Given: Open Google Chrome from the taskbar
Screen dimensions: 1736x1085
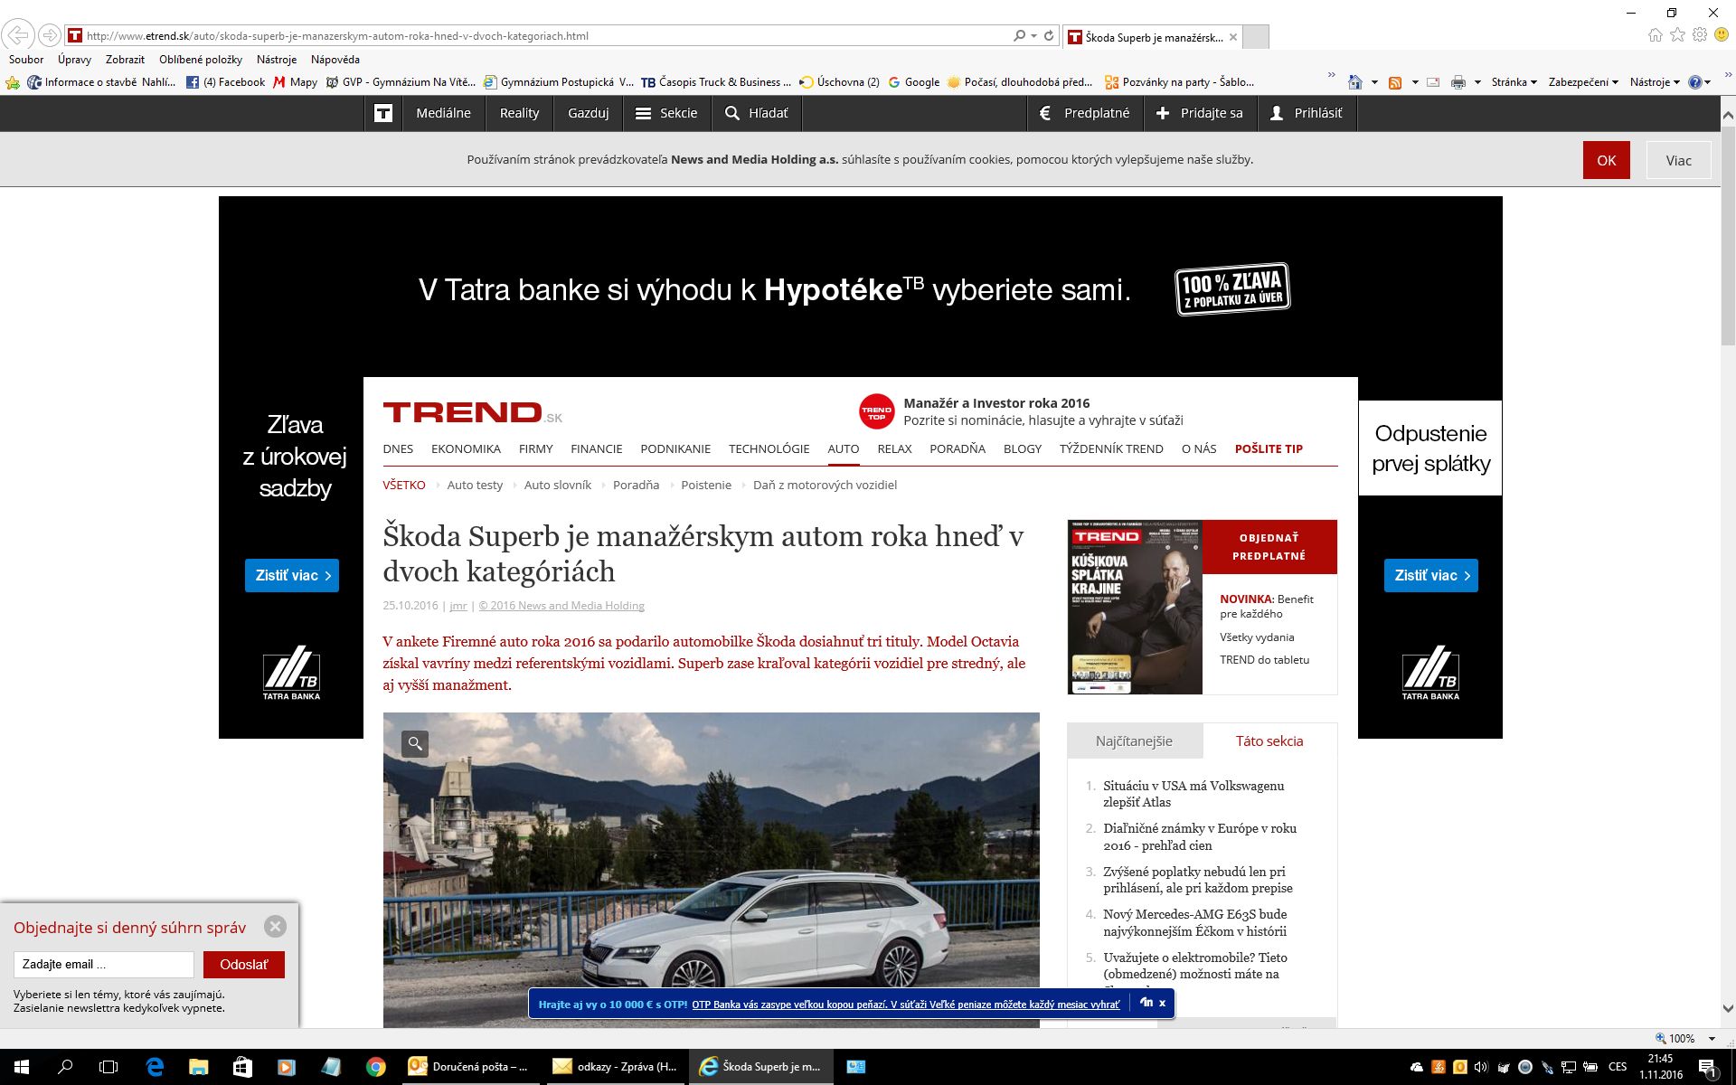Looking at the screenshot, I should (375, 1067).
